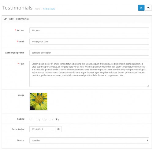
Task: Click the back arrow cancel icon
Action: (148, 8)
